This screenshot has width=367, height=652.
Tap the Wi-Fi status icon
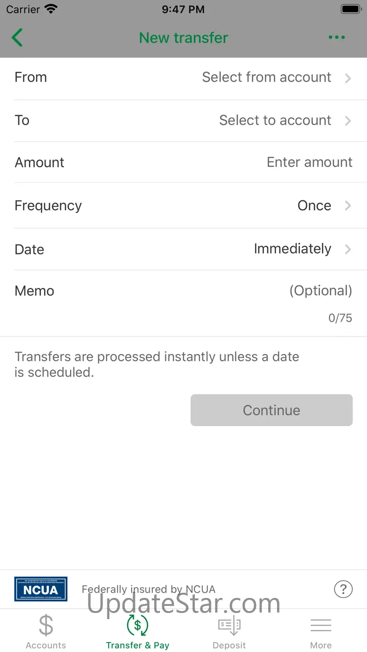50,9
